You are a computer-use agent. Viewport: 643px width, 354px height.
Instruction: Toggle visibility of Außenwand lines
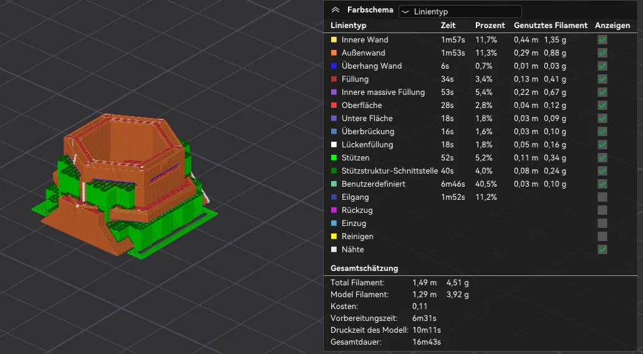point(602,53)
